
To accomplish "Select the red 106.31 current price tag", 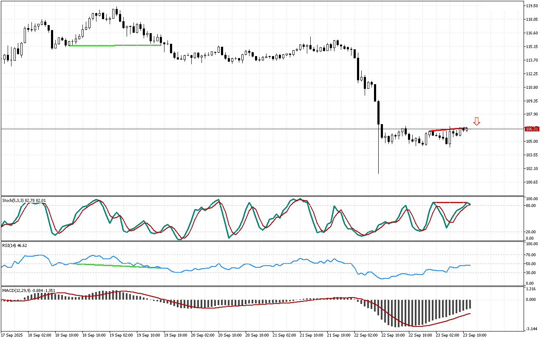I will coord(532,129).
